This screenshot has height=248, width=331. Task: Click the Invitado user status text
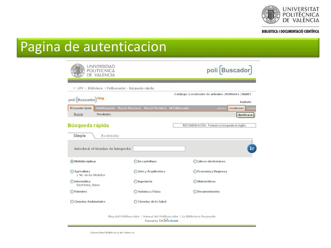(x=246, y=102)
